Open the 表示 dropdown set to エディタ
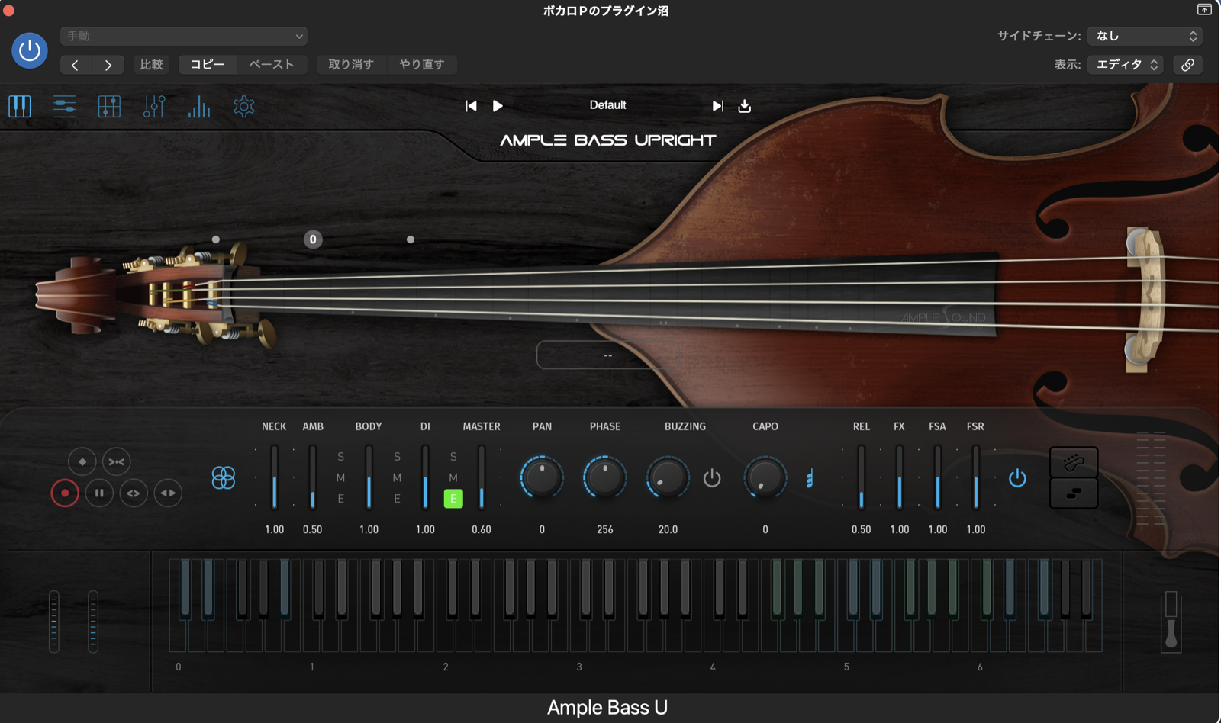This screenshot has height=723, width=1221. 1126,65
